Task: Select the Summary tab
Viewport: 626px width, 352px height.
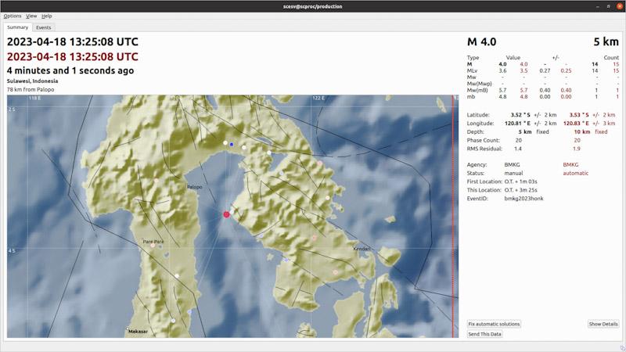Action: [x=17, y=27]
